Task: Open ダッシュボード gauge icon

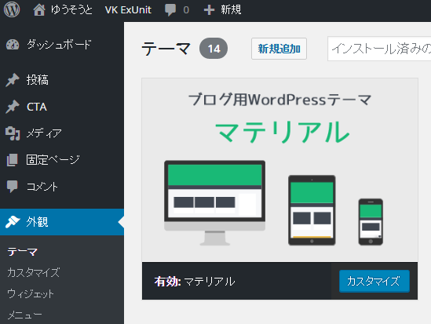Action: 13,45
